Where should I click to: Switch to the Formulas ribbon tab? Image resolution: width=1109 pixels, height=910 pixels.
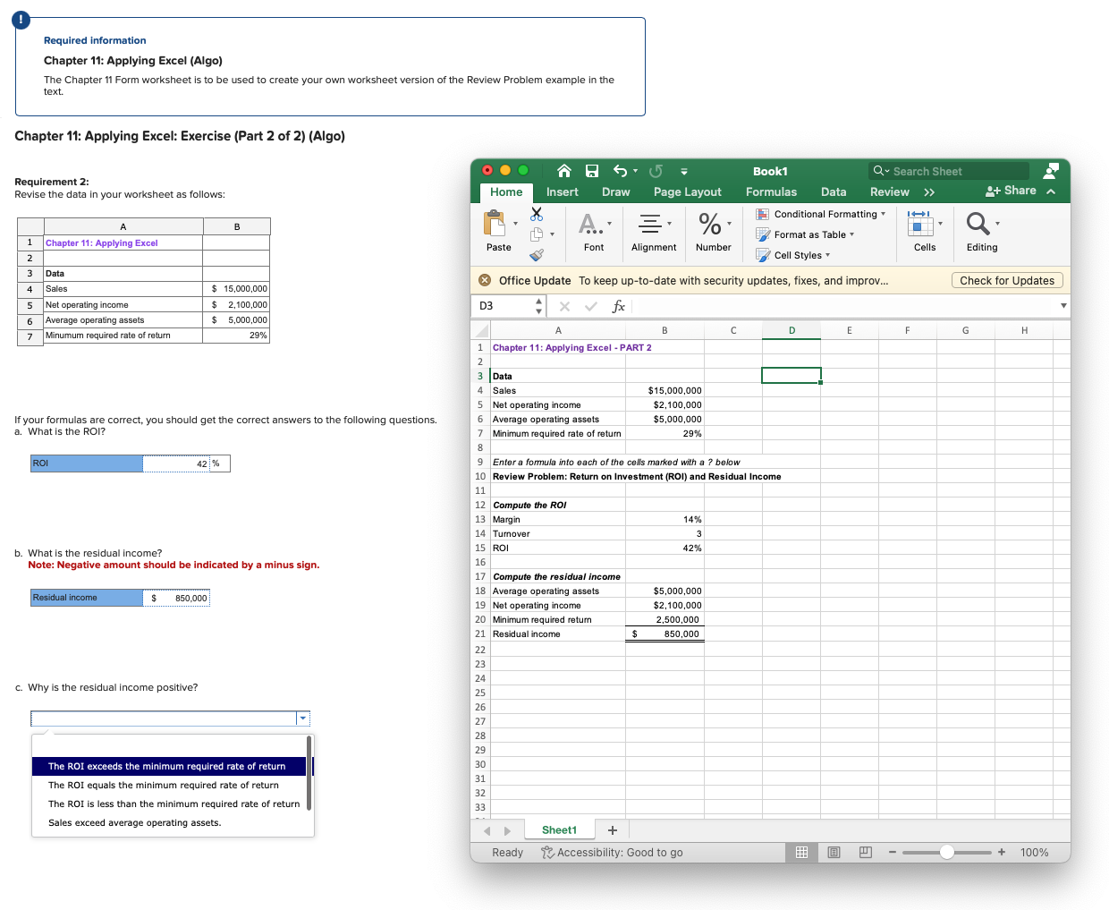[x=771, y=191]
